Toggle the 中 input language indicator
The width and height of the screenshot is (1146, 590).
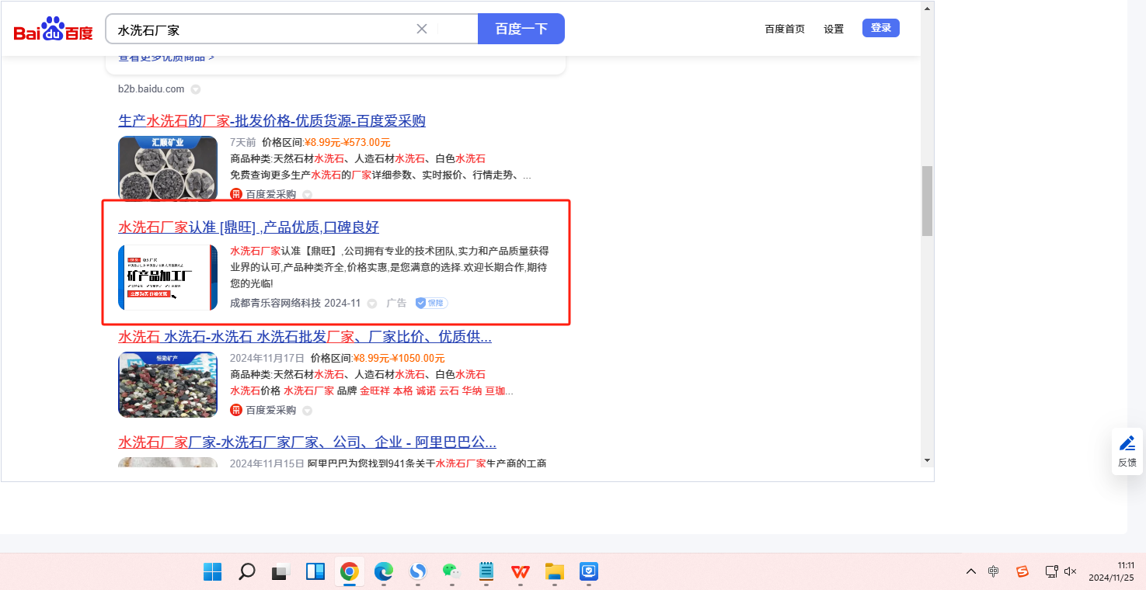[994, 571]
